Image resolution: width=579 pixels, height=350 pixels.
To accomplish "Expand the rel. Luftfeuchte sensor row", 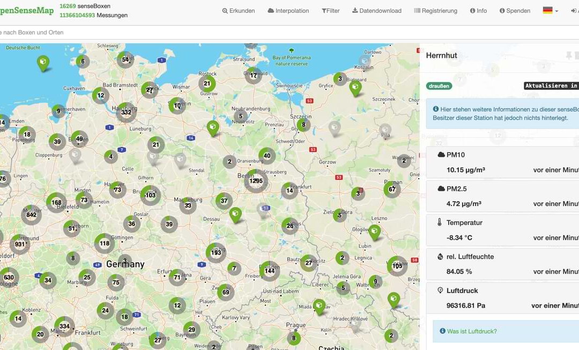I will coord(502,264).
